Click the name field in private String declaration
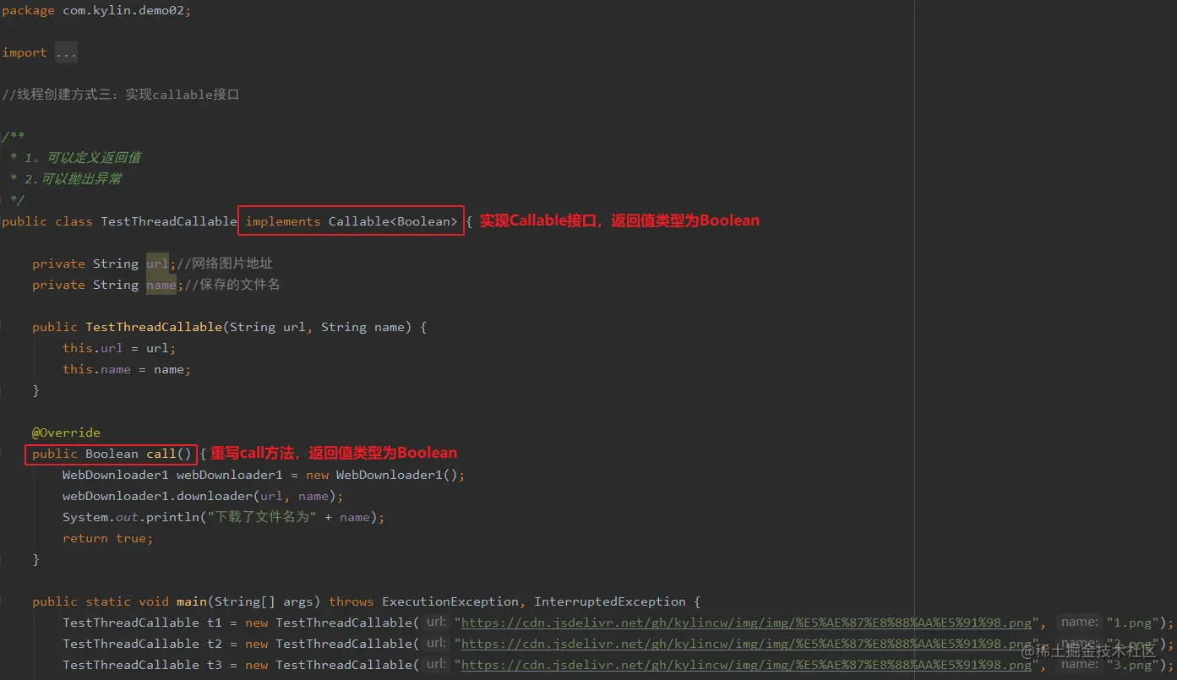 (x=161, y=285)
